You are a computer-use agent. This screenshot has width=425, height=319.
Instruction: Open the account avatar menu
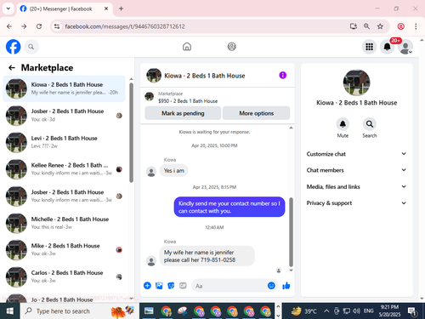coord(405,47)
